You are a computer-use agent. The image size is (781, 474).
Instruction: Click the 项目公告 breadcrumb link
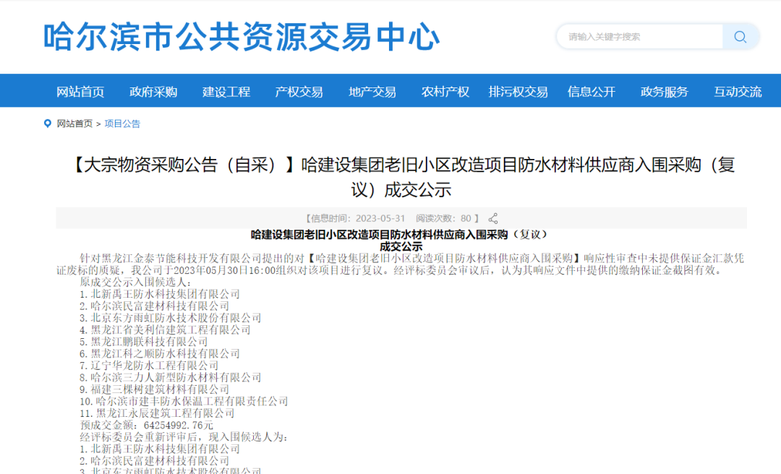tap(122, 124)
